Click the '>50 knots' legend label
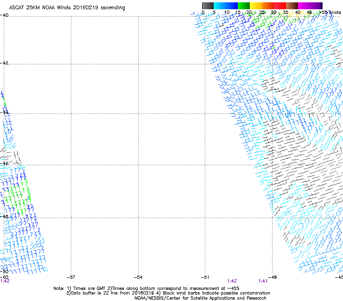The height and width of the screenshot is (301, 343). click(330, 12)
